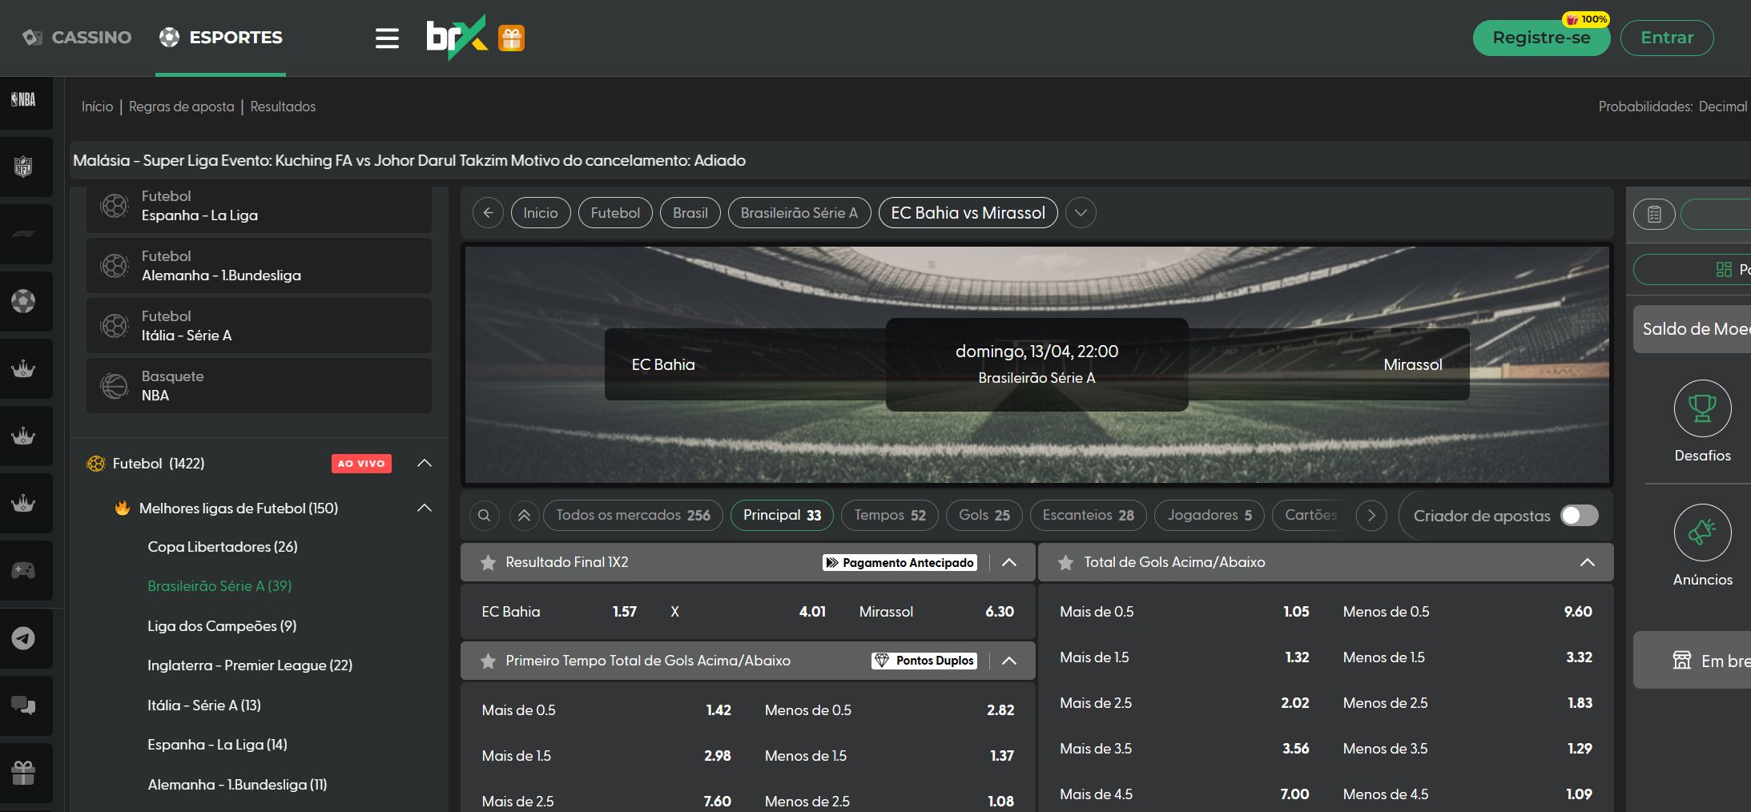Select the Jogadores 5 tab
Image resolution: width=1751 pixels, height=812 pixels.
point(1210,516)
